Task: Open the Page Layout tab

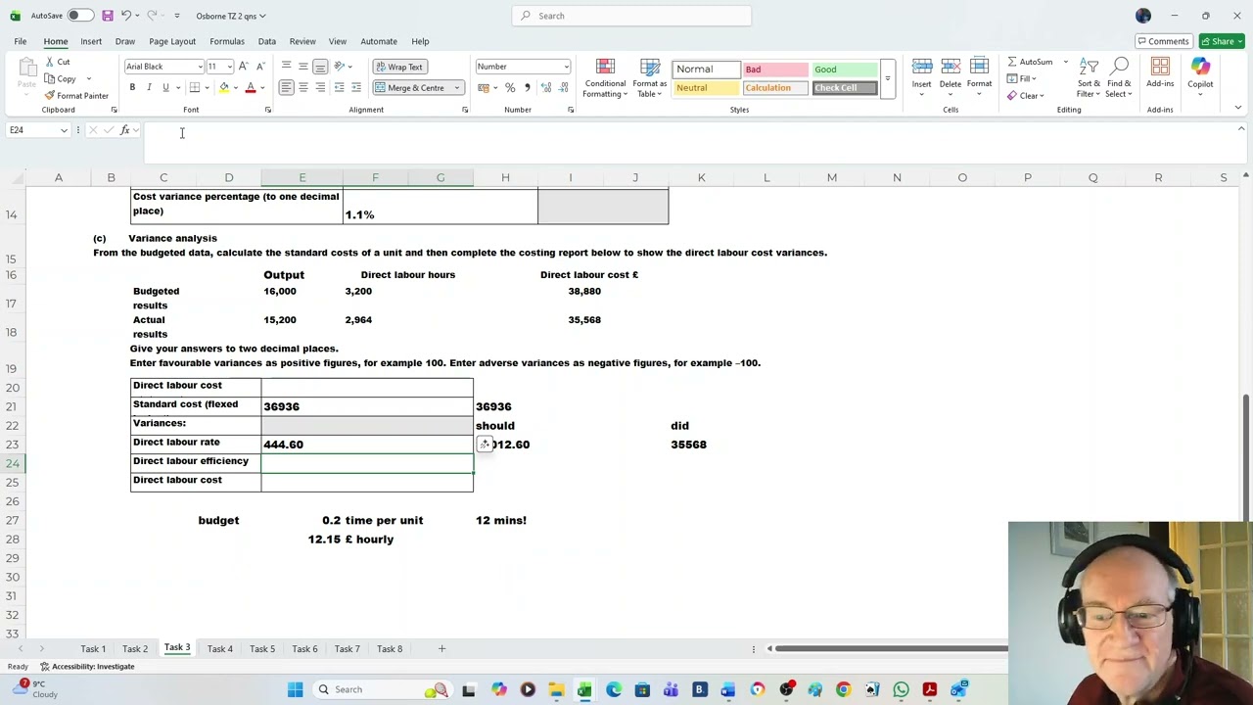Action: (x=172, y=41)
